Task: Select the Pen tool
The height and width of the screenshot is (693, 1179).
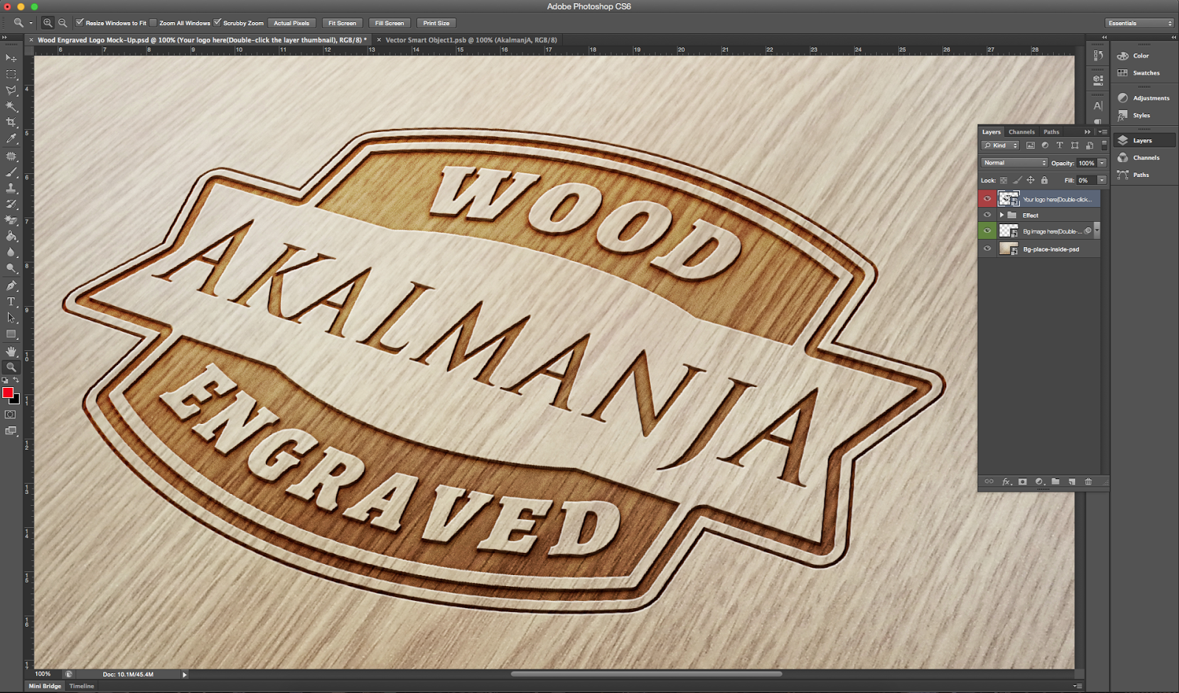Action: (11, 286)
